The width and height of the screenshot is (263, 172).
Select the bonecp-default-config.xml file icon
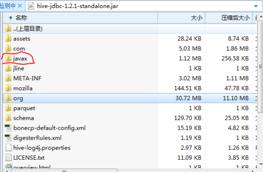coord(8,128)
